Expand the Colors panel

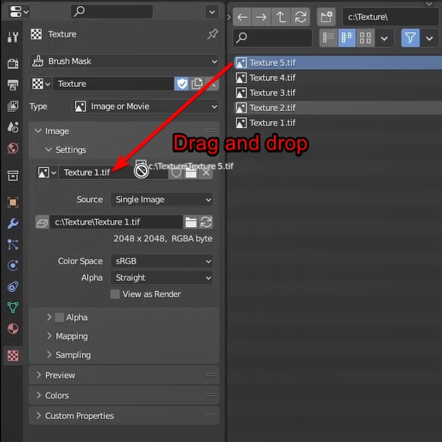click(x=38, y=395)
